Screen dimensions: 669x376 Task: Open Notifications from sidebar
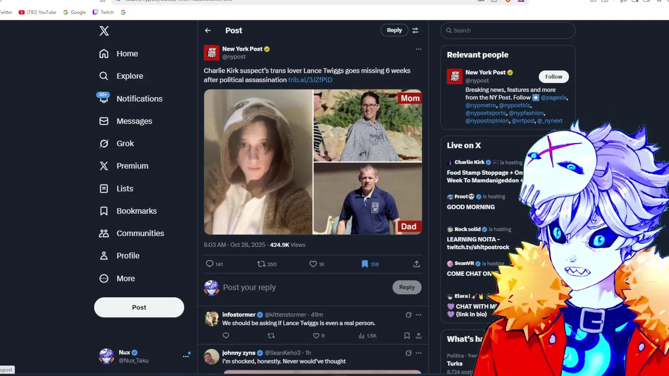[131, 99]
